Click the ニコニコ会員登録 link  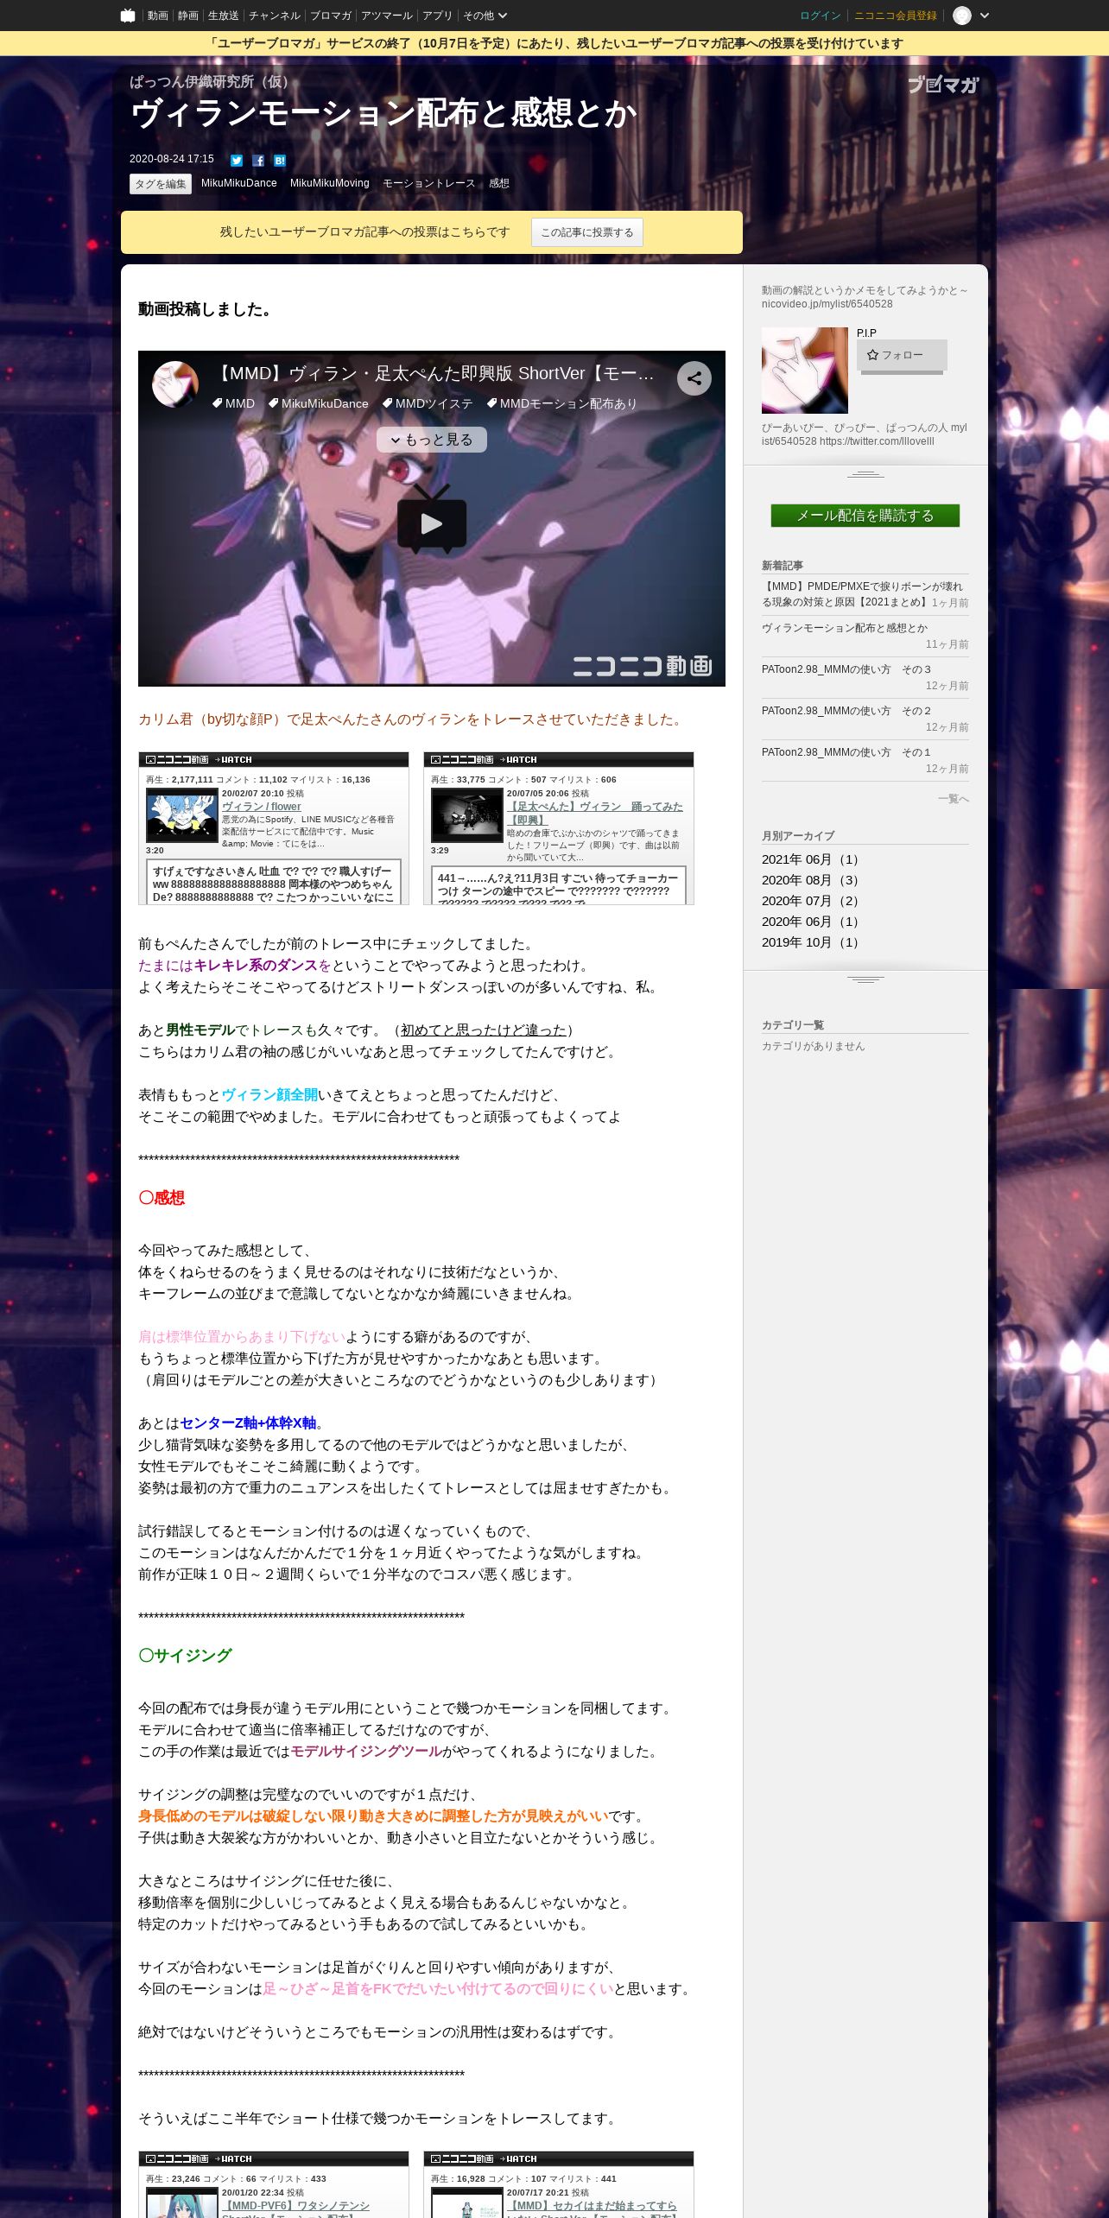896,16
